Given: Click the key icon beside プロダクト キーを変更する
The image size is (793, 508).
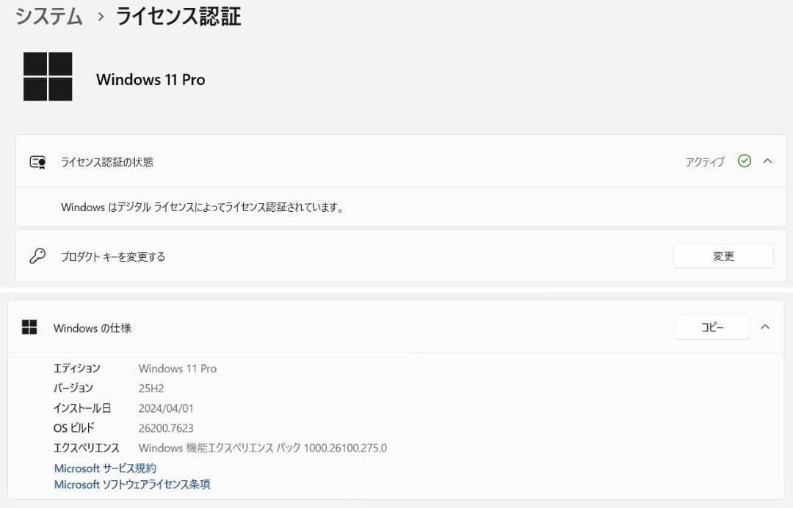Looking at the screenshot, I should [x=37, y=256].
